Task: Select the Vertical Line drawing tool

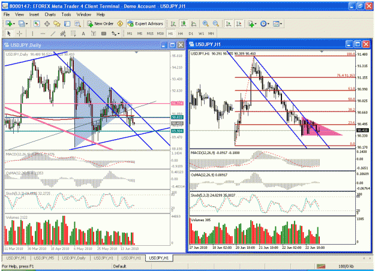Action: (32, 34)
